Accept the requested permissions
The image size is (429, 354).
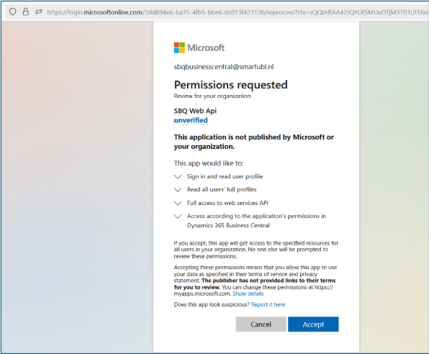[x=313, y=324]
